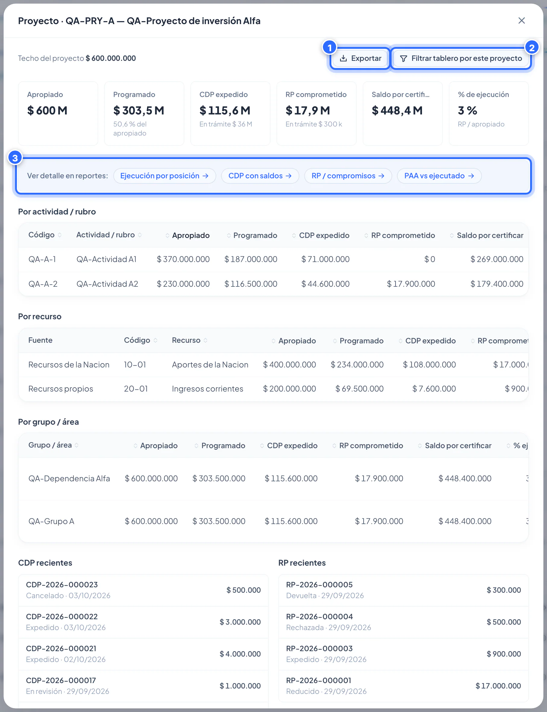Open the Ejecución por posición report link
This screenshot has height=712, width=547.
click(164, 176)
